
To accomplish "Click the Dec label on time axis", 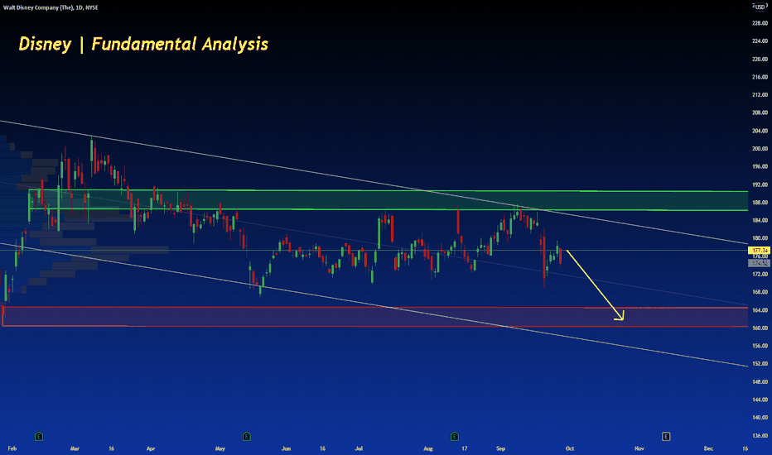I will pyautogui.click(x=708, y=448).
